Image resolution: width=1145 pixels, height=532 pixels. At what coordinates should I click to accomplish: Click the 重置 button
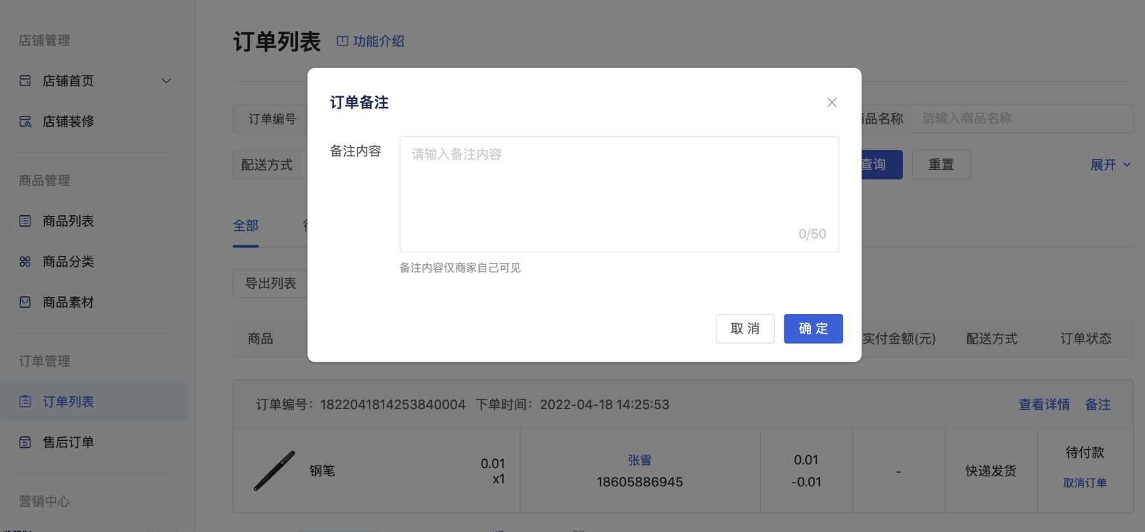click(941, 165)
